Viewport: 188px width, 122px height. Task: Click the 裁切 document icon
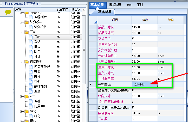(x=31, y=42)
